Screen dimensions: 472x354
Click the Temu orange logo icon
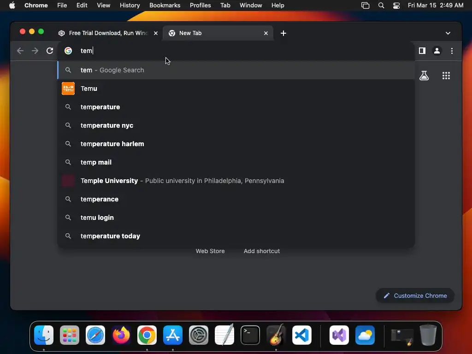point(68,88)
